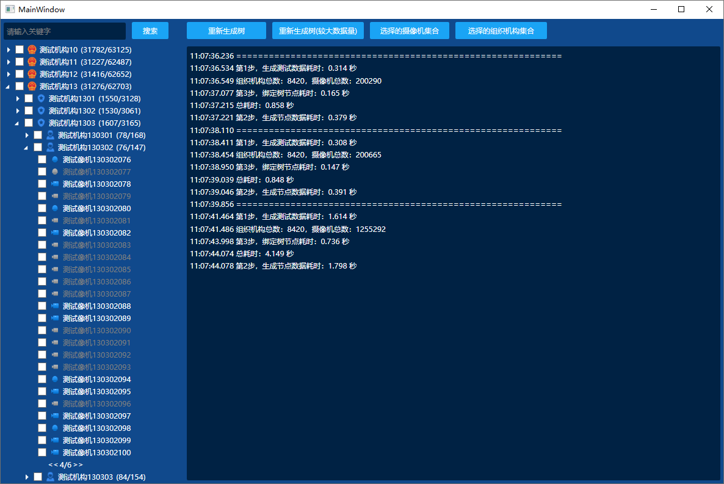The width and height of the screenshot is (724, 484).
Task: Click log line 摄像机总数: 1255292
Action: click(349, 229)
